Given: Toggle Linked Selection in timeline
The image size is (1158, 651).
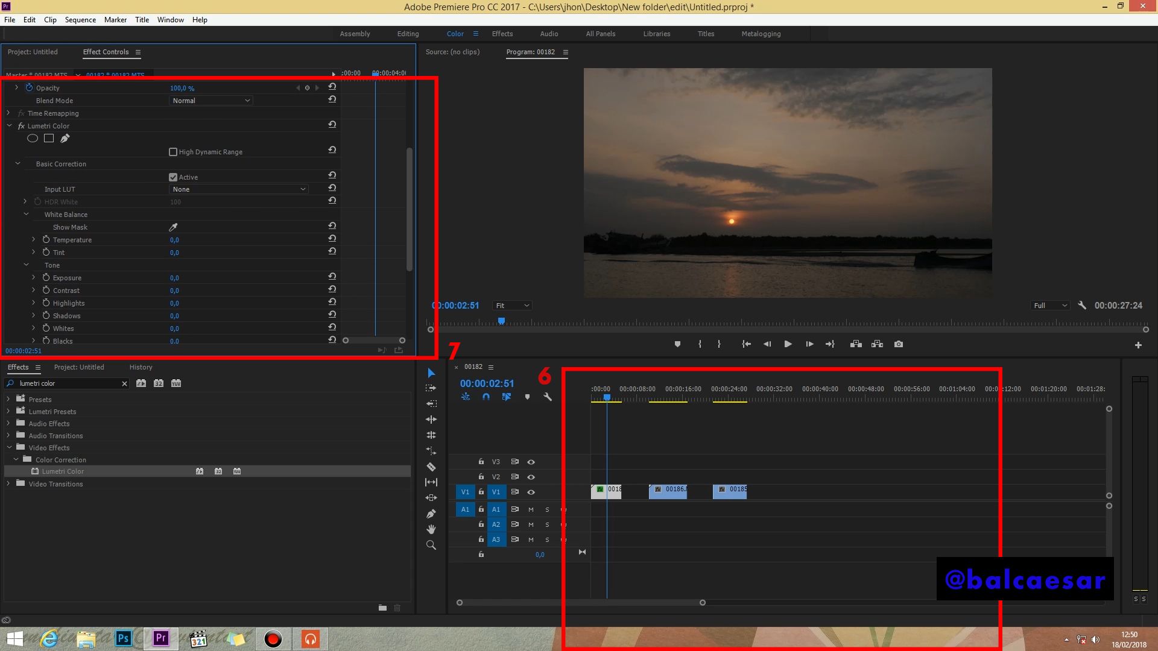Looking at the screenshot, I should click(x=507, y=397).
